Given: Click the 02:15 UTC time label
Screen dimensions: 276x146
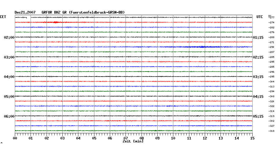Looking at the screenshot, I should 258,57.
